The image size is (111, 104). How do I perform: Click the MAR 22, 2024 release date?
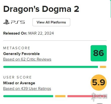41,33
